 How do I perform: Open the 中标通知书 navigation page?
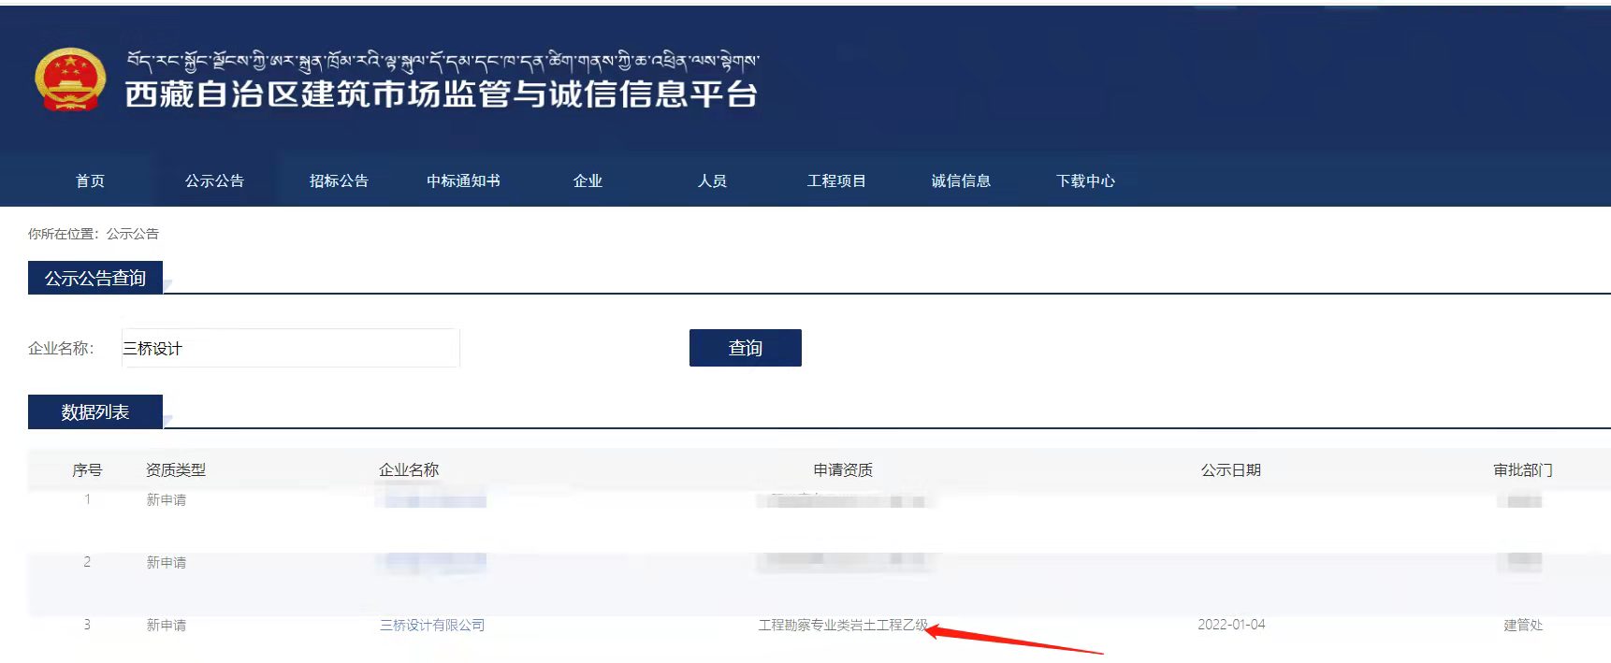click(463, 181)
